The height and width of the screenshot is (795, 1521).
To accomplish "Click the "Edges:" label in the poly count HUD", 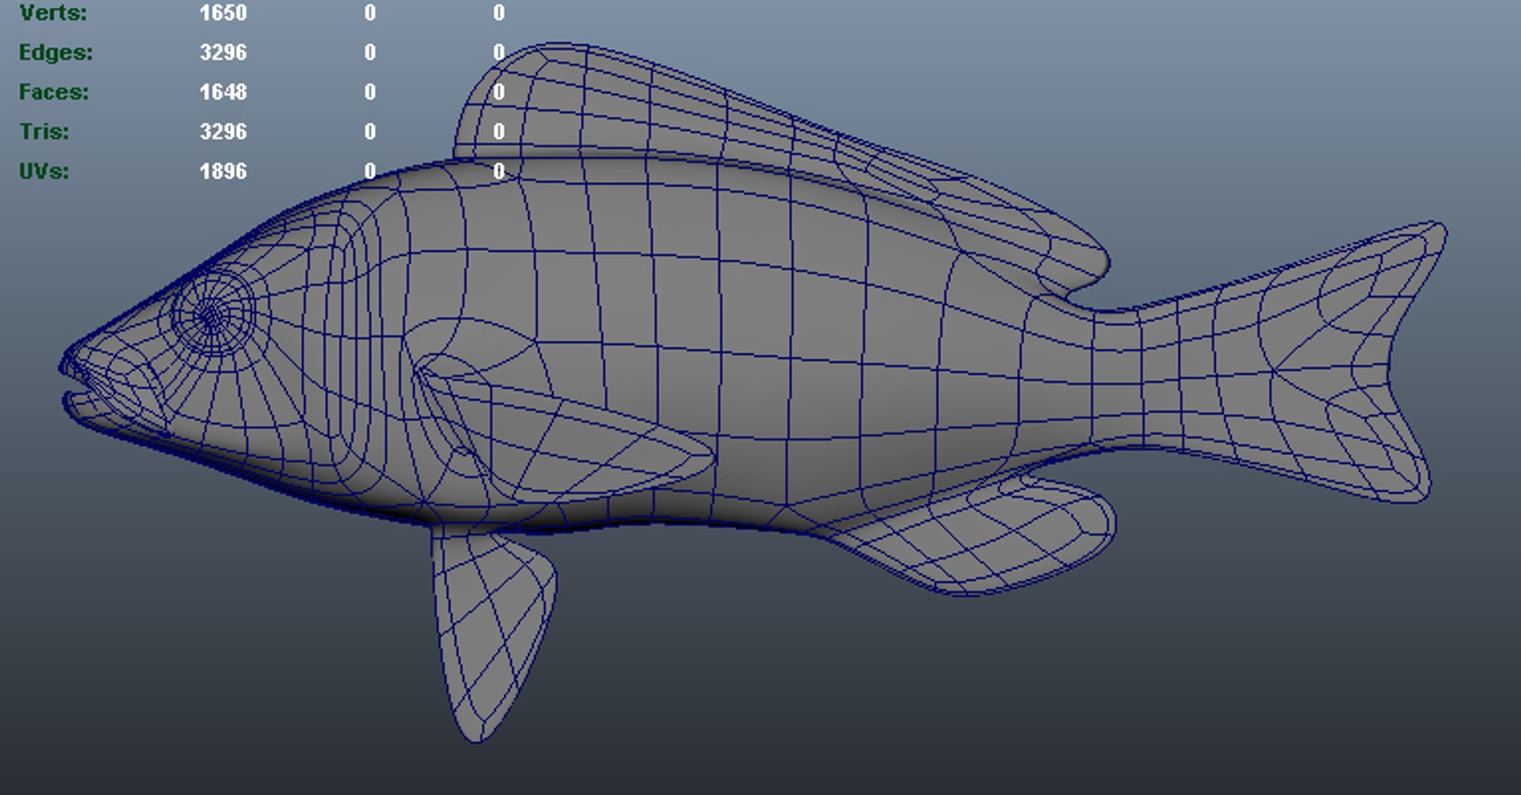I will tap(55, 52).
